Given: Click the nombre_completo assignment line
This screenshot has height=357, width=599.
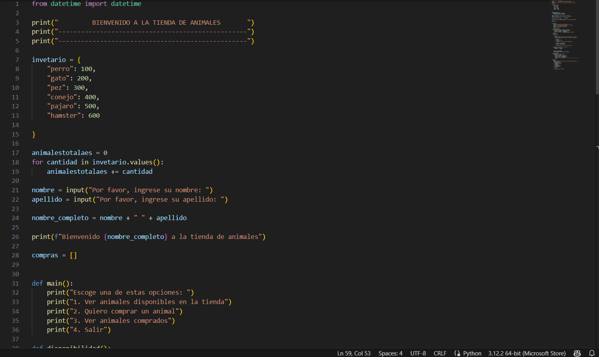Looking at the screenshot, I should (x=109, y=218).
